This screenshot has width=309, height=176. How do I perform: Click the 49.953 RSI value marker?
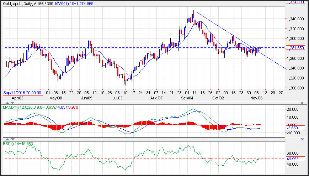click(295, 159)
